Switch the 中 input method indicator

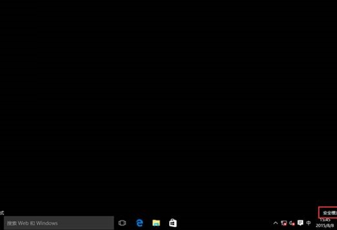[308, 223]
